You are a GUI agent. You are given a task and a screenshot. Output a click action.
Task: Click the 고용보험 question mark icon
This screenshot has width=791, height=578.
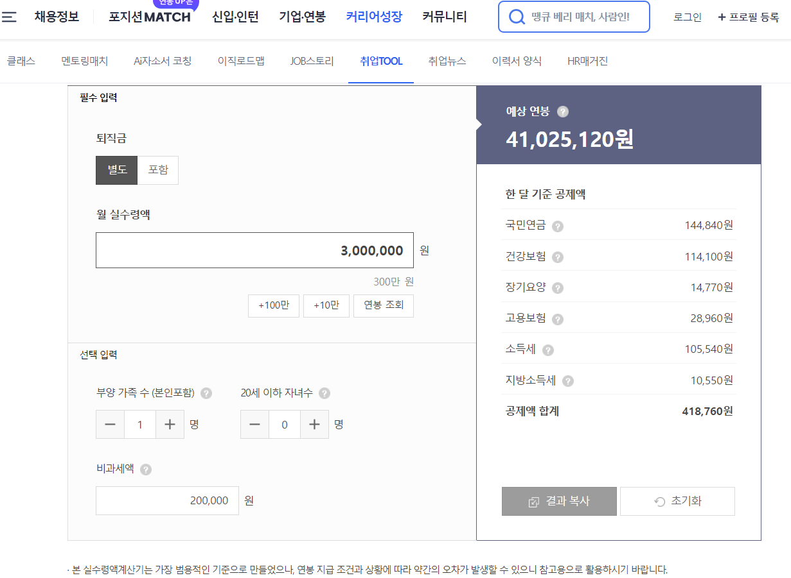click(x=556, y=318)
